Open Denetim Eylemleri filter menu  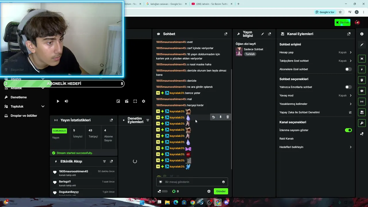(x=148, y=120)
